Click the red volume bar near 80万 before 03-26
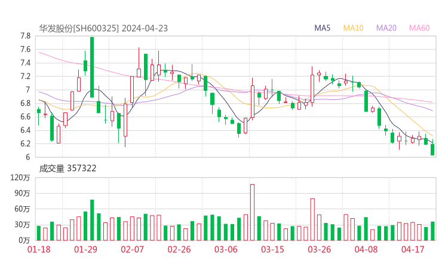 point(312,219)
